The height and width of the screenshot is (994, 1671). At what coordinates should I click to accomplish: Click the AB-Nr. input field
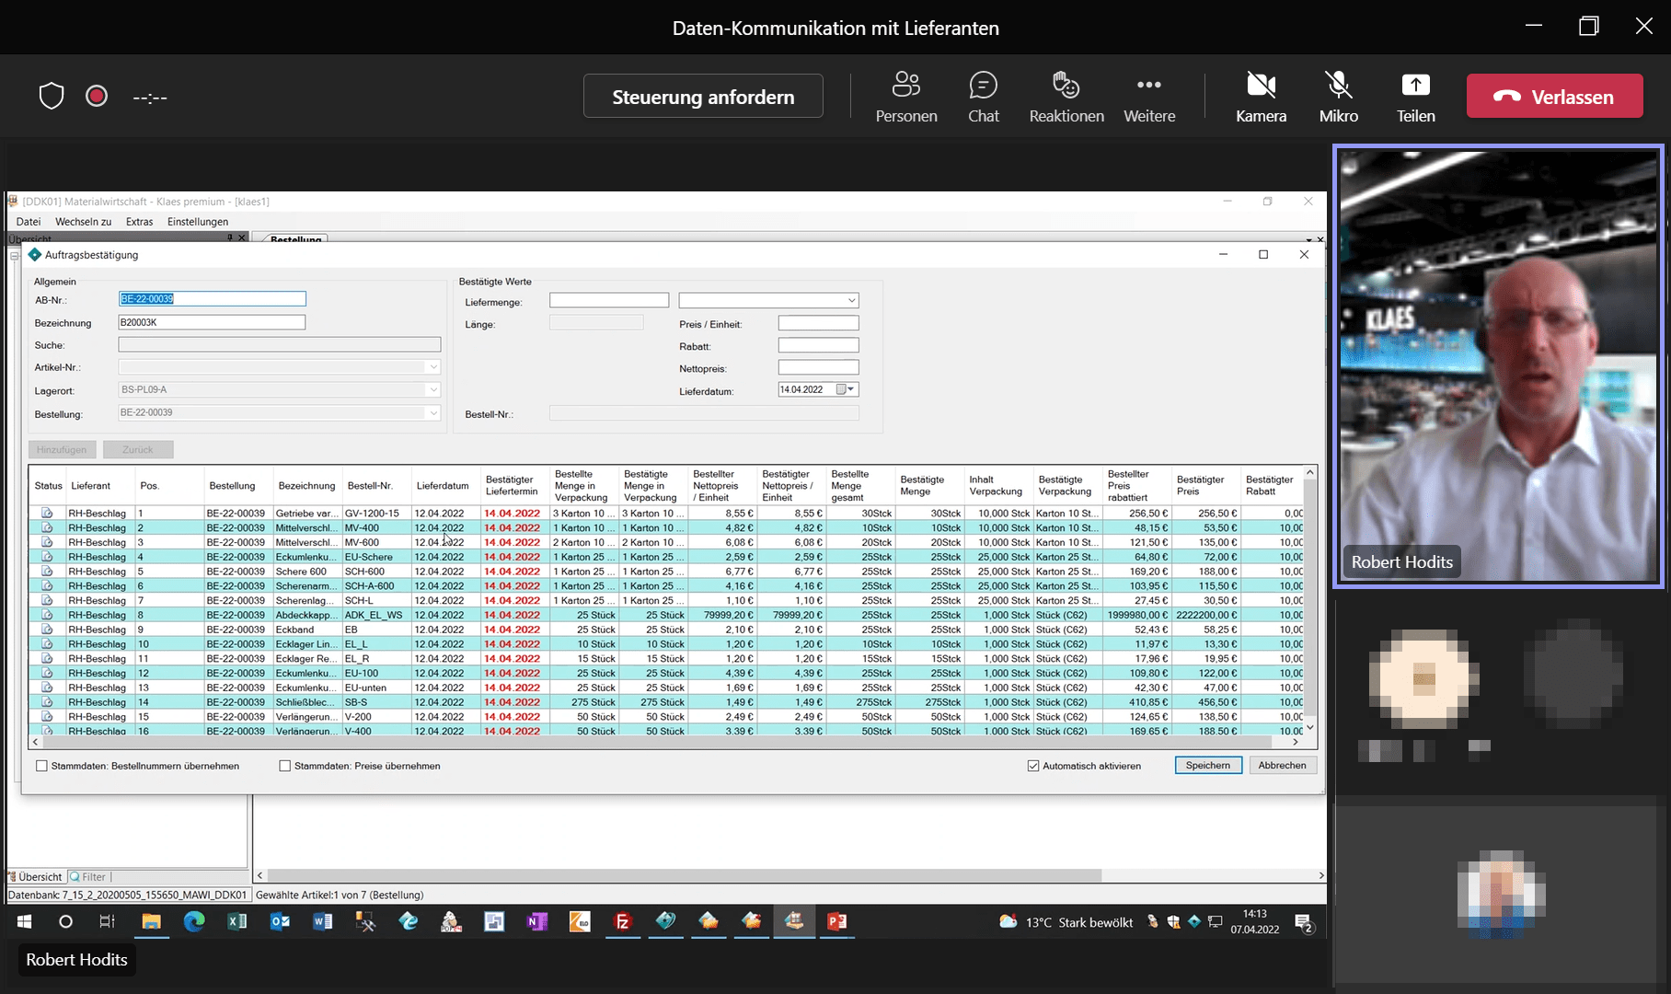[212, 299]
